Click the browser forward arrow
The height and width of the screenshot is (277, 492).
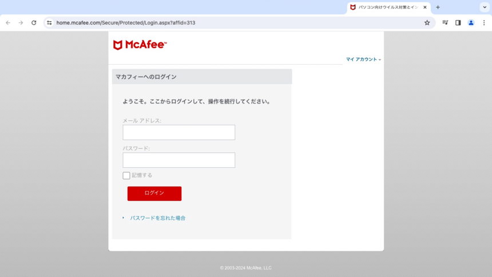click(21, 23)
